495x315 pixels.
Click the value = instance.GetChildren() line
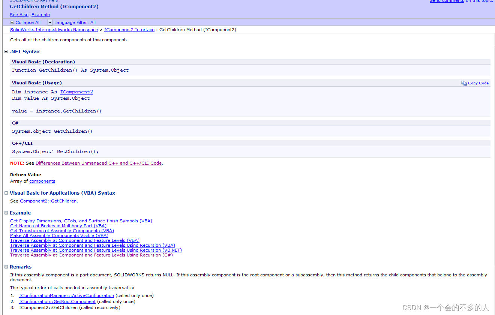point(57,111)
